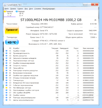
Task: Click the Атрибут column header
Action: [x=16, y=48]
